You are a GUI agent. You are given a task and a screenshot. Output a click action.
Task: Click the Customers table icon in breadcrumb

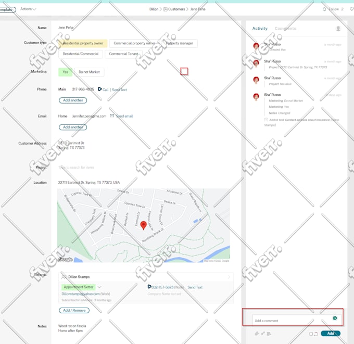[x=166, y=9]
